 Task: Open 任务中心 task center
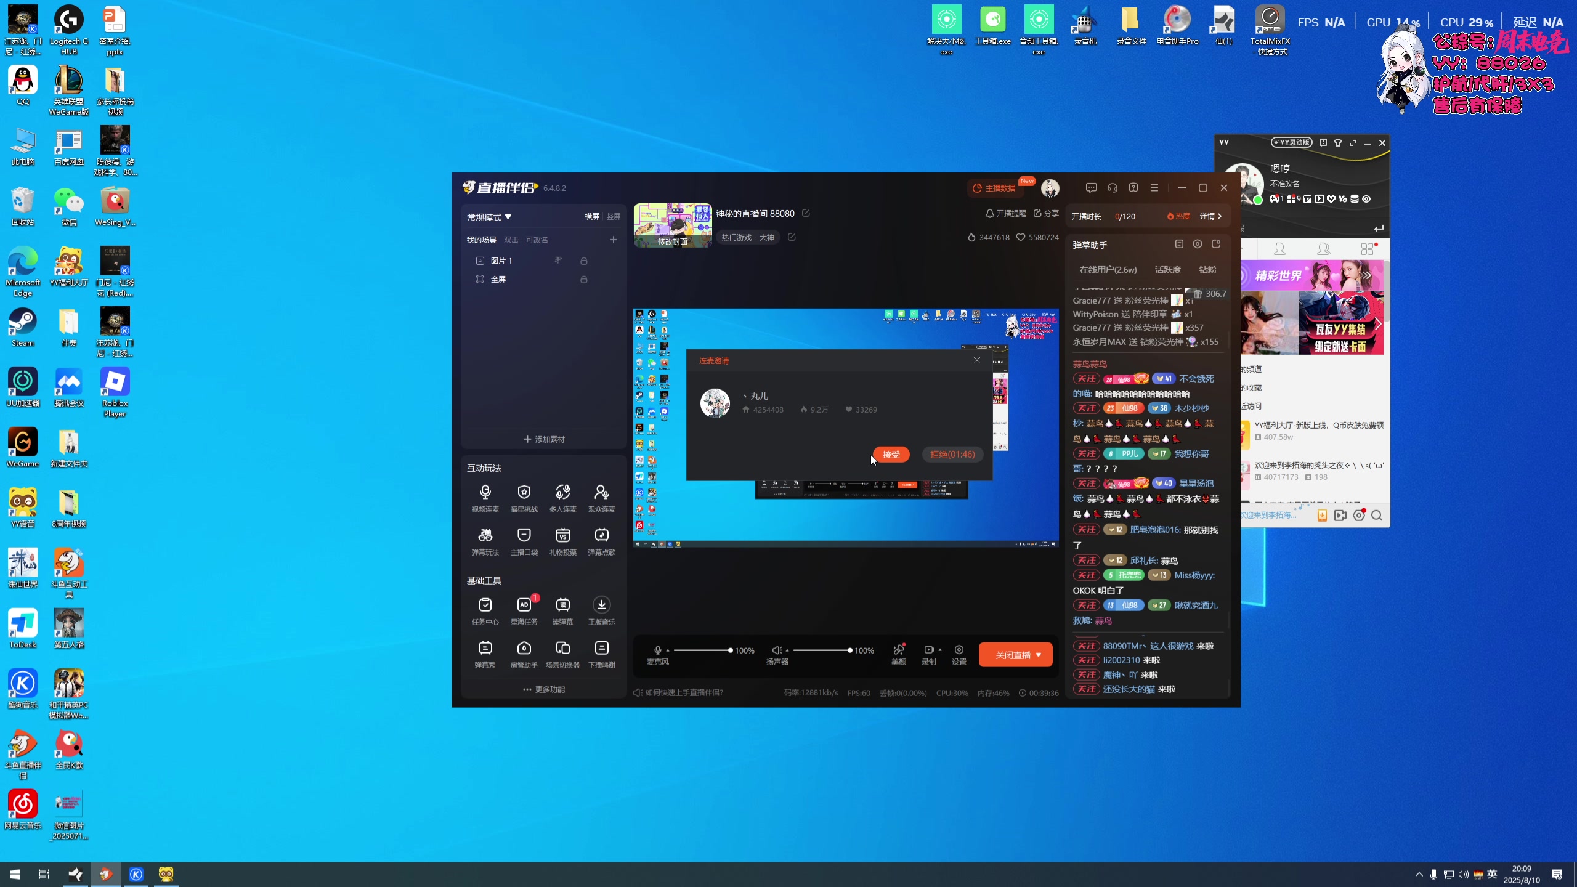tap(485, 611)
